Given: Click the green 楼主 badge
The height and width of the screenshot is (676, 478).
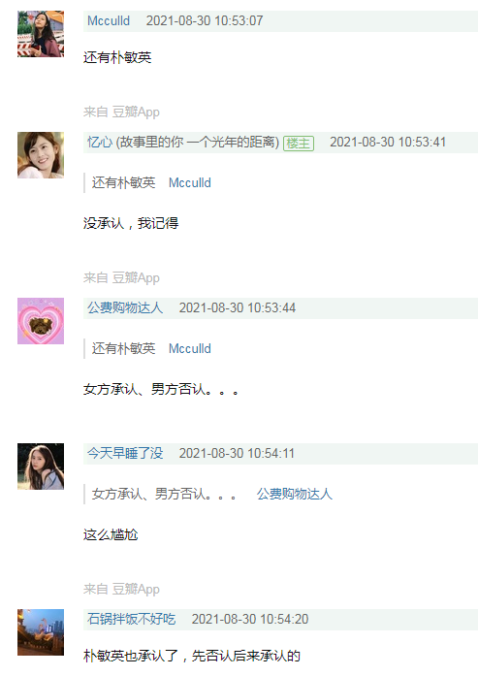Looking at the screenshot, I should pyautogui.click(x=299, y=144).
